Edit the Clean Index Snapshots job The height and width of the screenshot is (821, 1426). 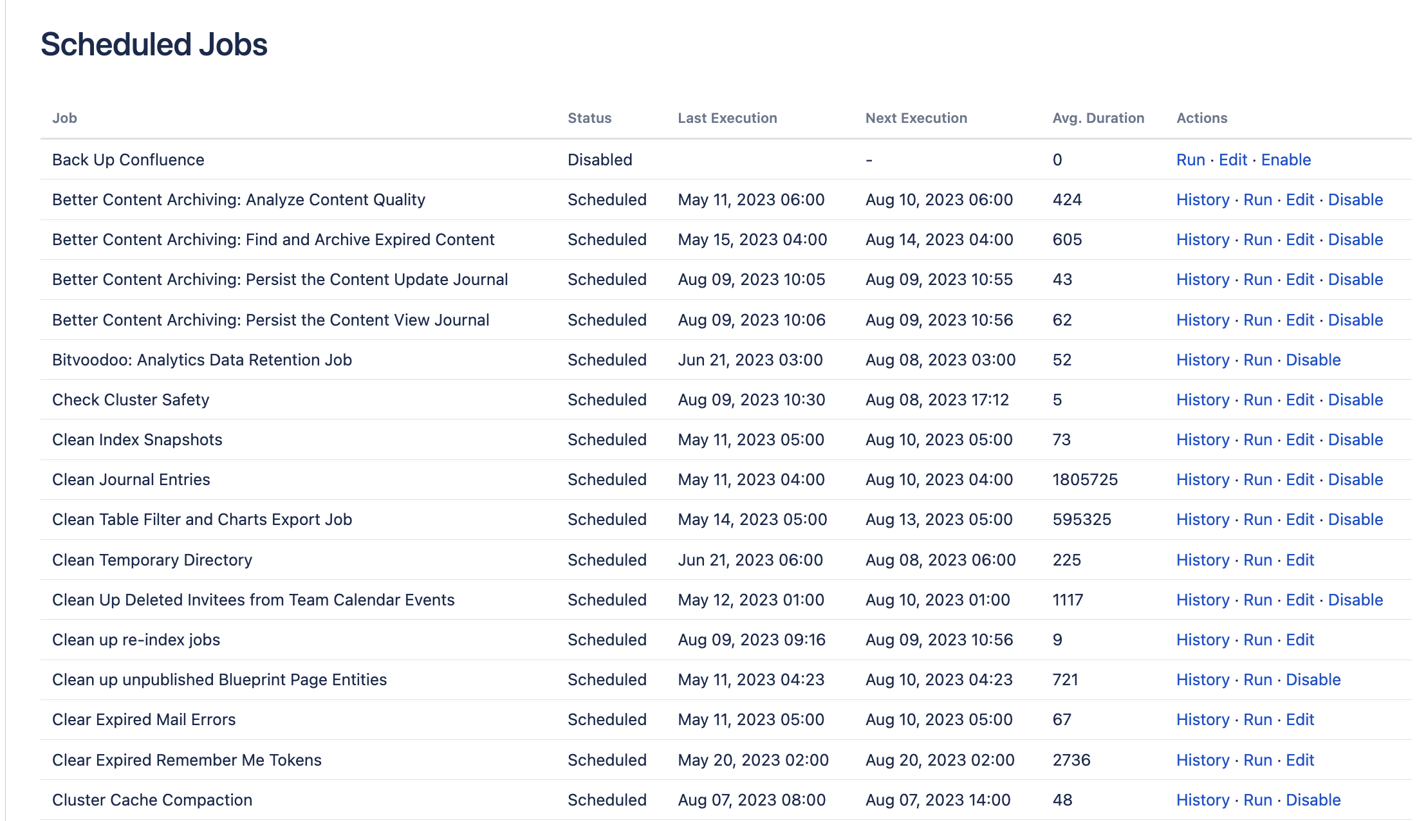[x=1300, y=439]
